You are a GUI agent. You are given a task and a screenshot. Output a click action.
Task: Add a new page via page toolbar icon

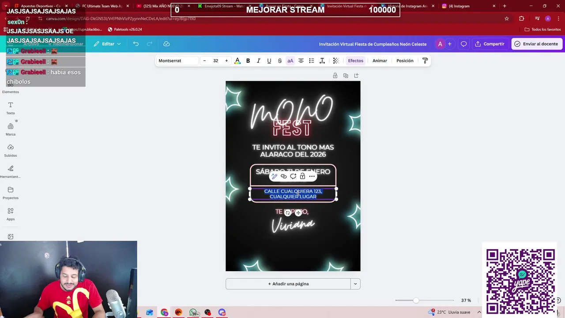[x=356, y=76]
